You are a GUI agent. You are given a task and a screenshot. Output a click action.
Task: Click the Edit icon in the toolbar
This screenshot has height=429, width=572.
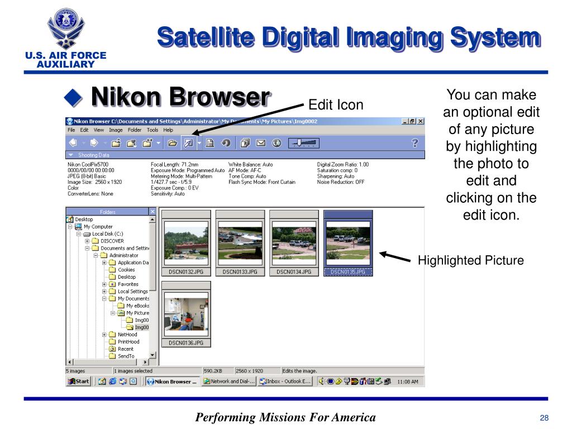pyautogui.click(x=189, y=143)
